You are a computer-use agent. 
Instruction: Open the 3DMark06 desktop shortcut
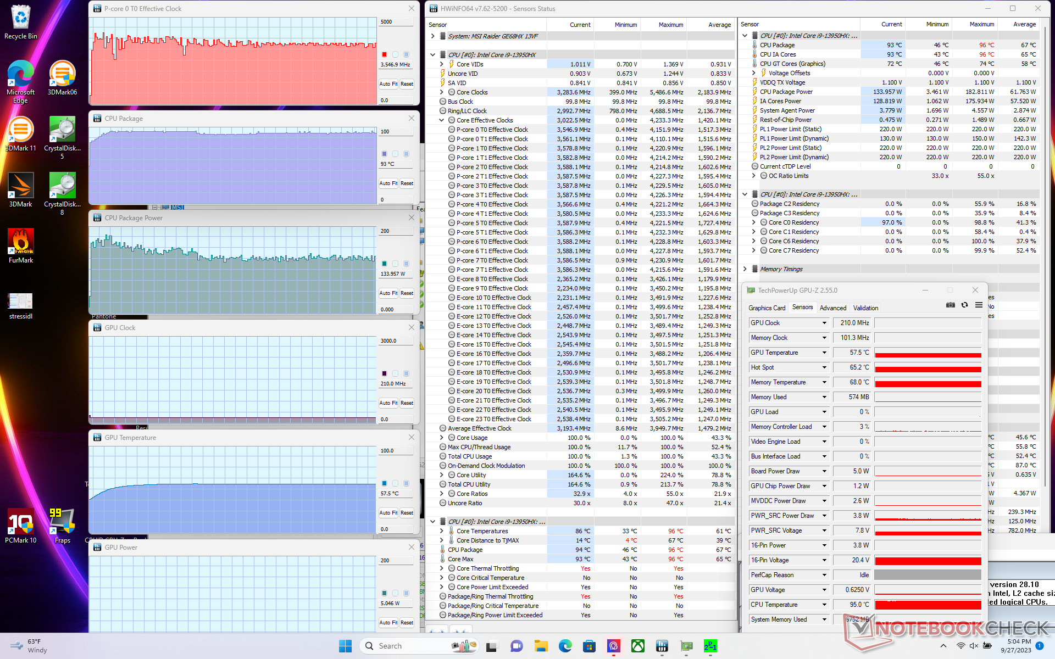[62, 78]
